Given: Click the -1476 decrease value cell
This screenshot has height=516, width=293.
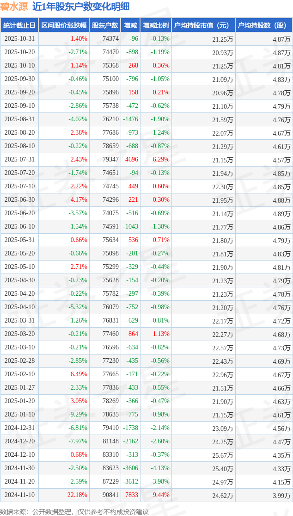Looking at the screenshot, I should [x=130, y=119].
